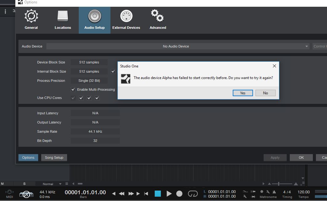Click the 4/4 time signature
This screenshot has width=327, height=201.
pos(287,192)
